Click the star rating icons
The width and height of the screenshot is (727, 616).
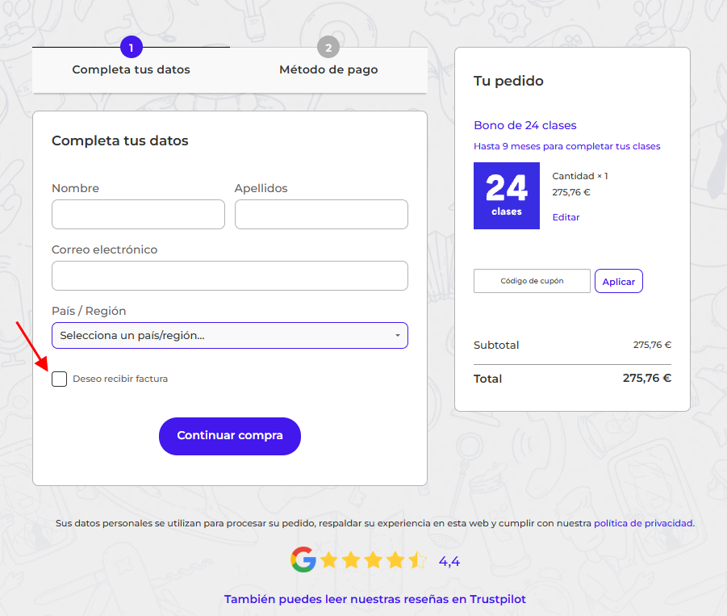click(374, 560)
